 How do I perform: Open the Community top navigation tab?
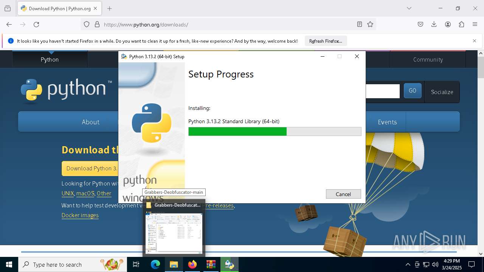(x=428, y=60)
